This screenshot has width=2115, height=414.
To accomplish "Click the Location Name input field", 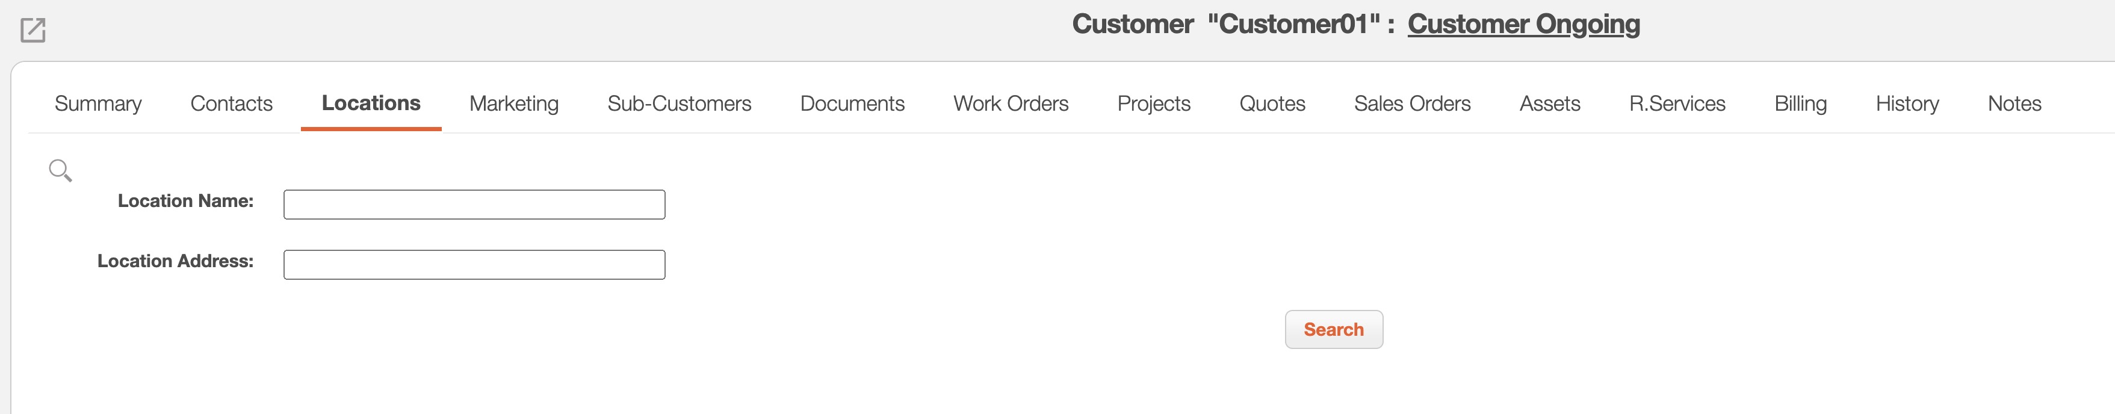I will point(474,205).
